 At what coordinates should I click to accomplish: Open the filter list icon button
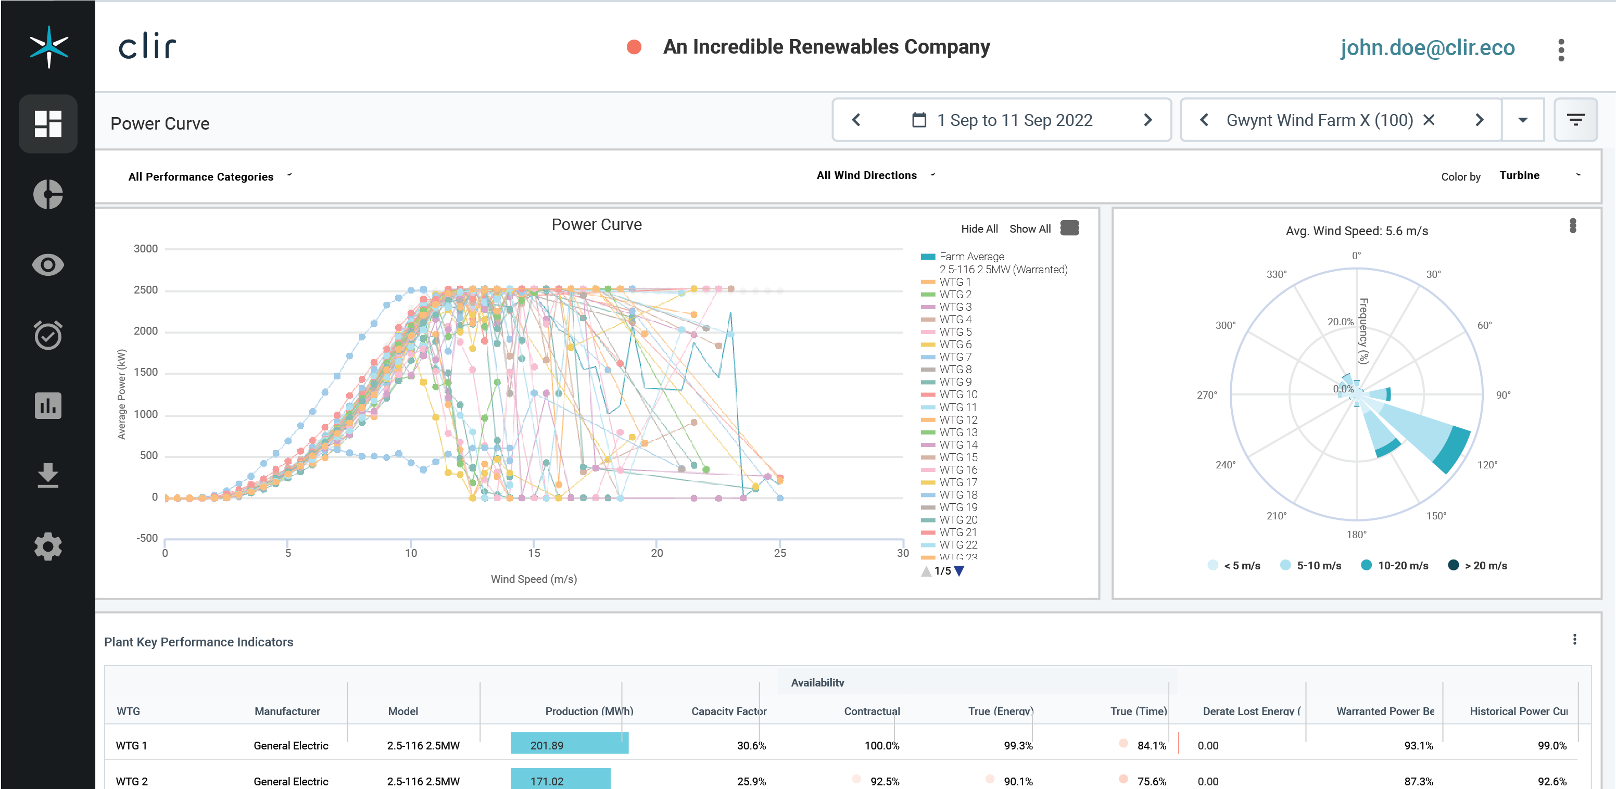click(x=1575, y=120)
